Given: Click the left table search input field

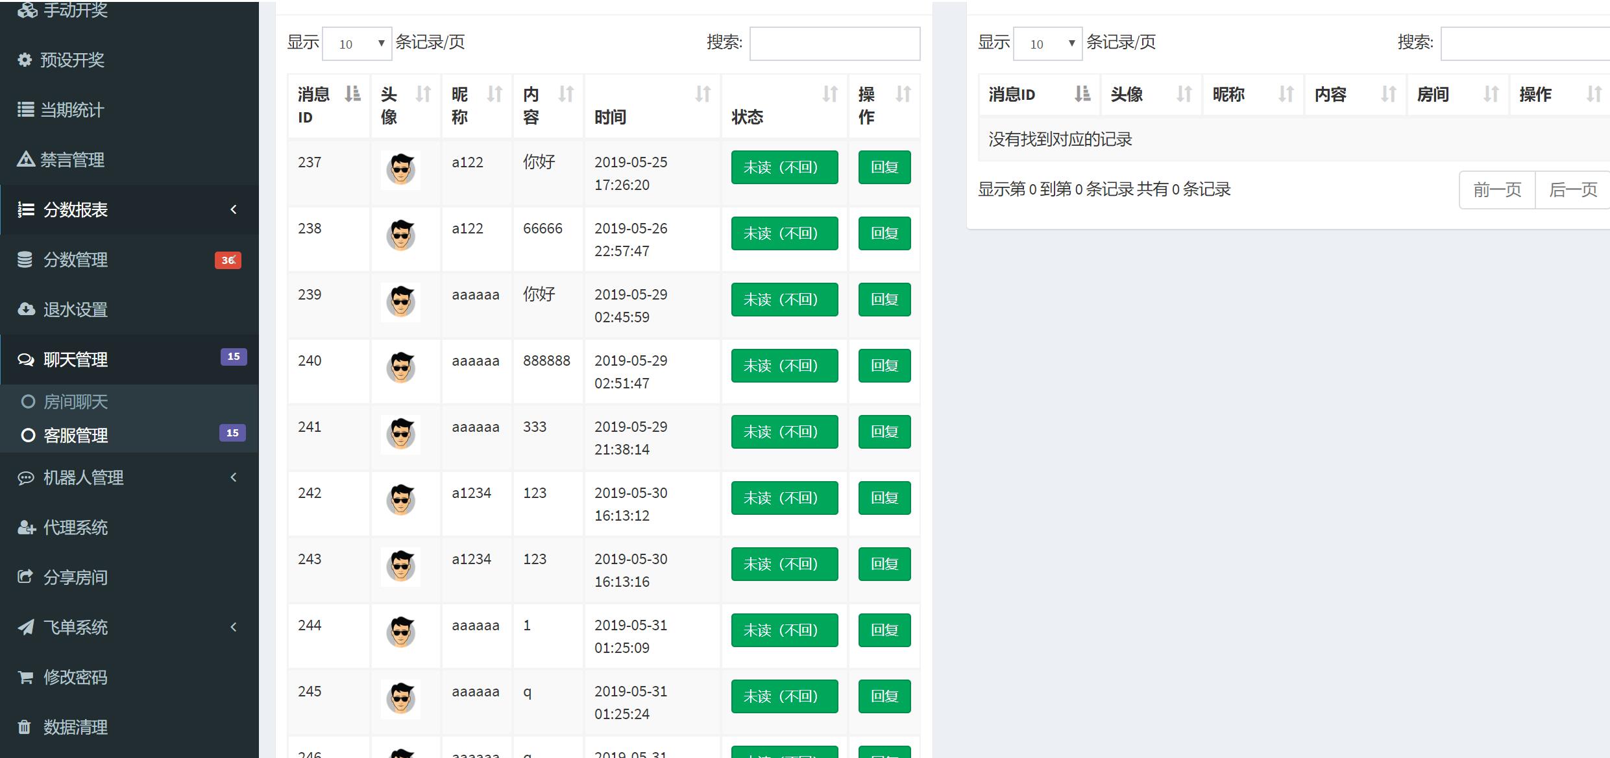Looking at the screenshot, I should click(834, 43).
